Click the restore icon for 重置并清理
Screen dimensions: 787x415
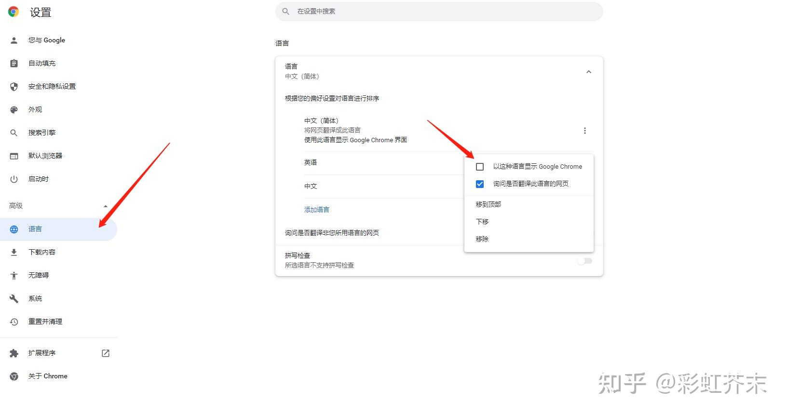pos(14,322)
